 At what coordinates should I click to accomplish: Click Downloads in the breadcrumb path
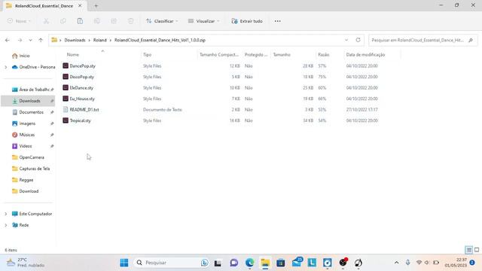[x=75, y=40]
